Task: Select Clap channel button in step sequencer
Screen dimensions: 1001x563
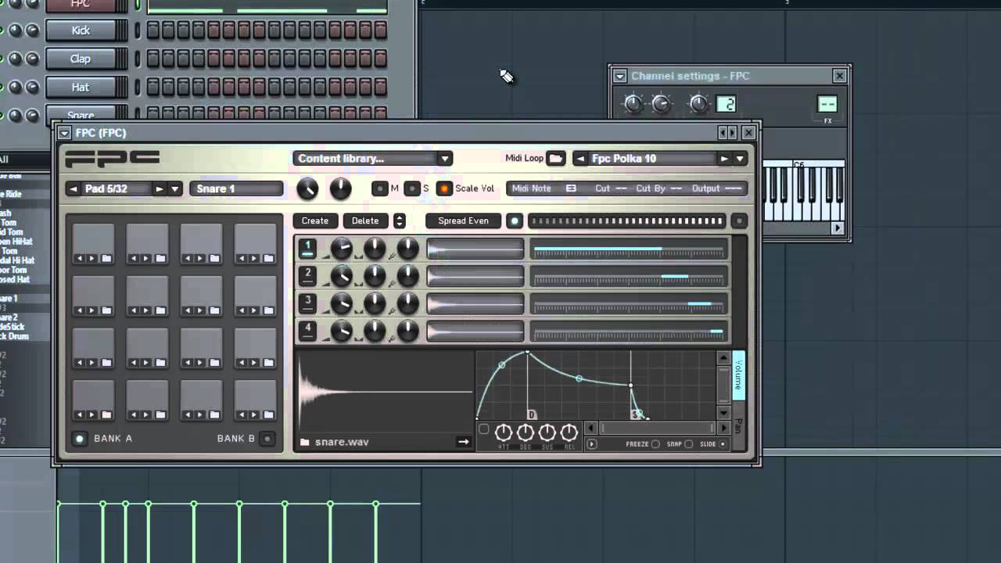Action: coord(81,59)
